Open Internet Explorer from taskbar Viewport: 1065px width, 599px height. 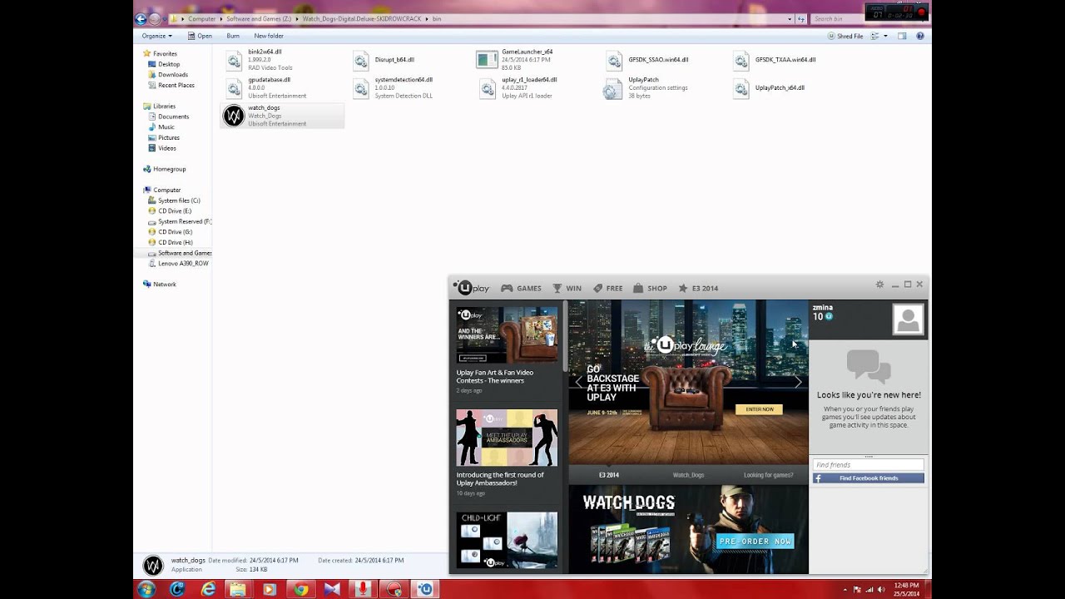[208, 589]
